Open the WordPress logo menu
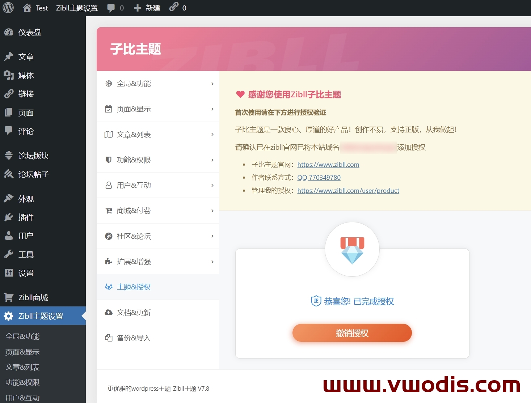This screenshot has height=403, width=531. (x=8, y=8)
